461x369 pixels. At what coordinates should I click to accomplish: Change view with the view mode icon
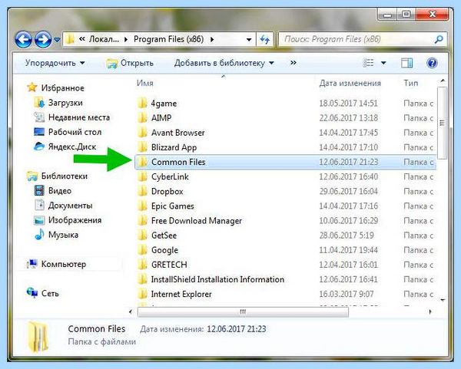[x=368, y=63]
